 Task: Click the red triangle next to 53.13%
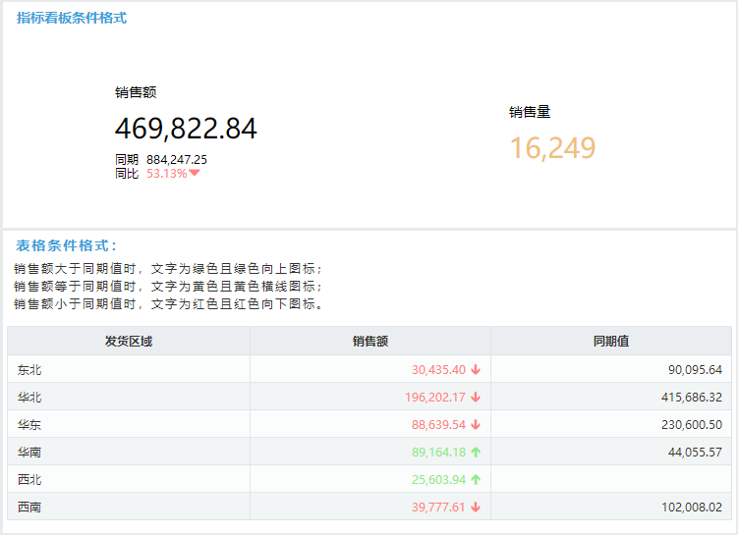pyautogui.click(x=195, y=173)
